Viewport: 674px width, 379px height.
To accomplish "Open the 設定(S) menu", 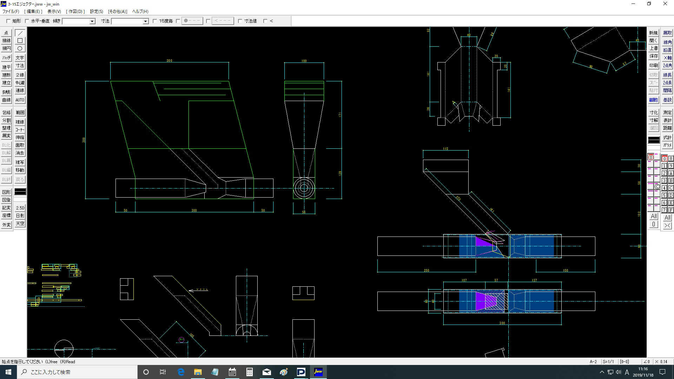I will click(96, 11).
